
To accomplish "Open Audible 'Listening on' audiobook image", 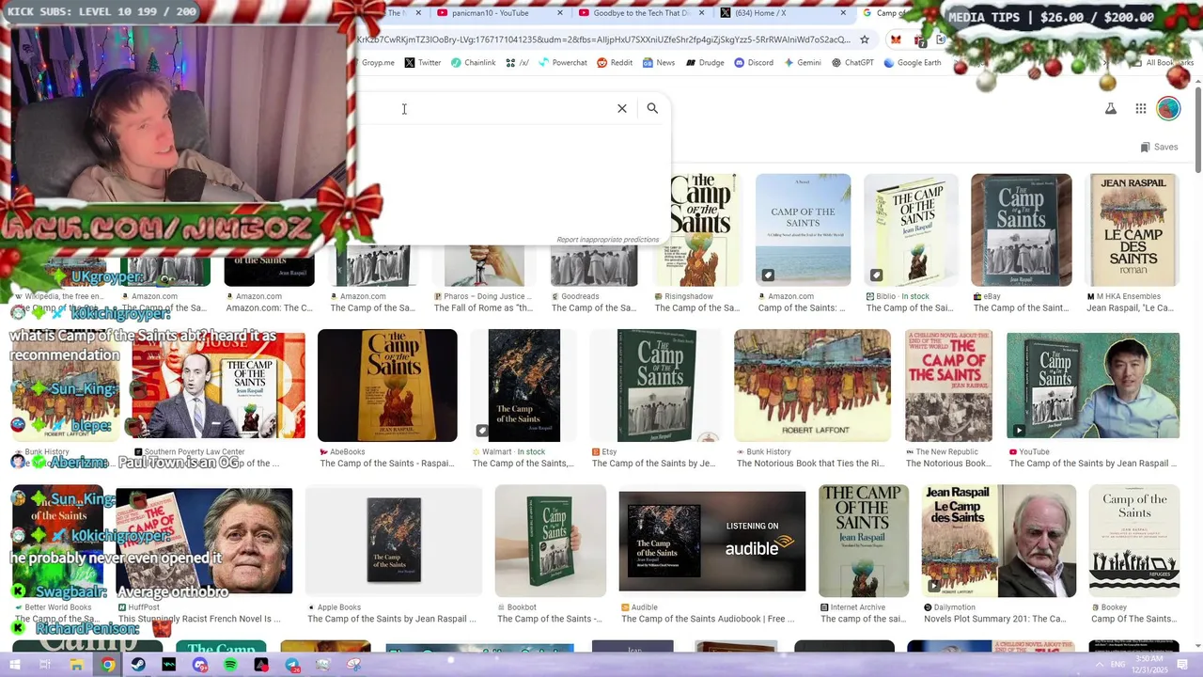I will (711, 541).
